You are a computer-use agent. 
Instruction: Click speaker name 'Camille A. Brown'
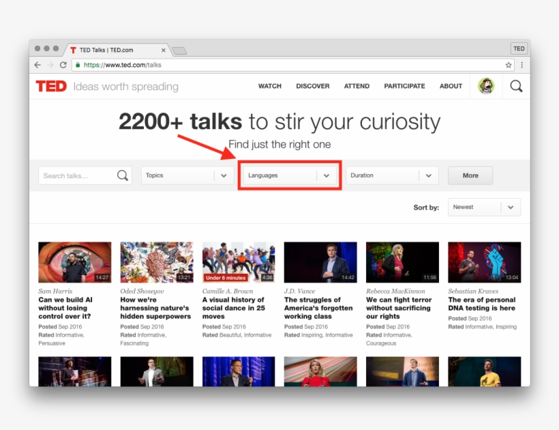pos(228,291)
